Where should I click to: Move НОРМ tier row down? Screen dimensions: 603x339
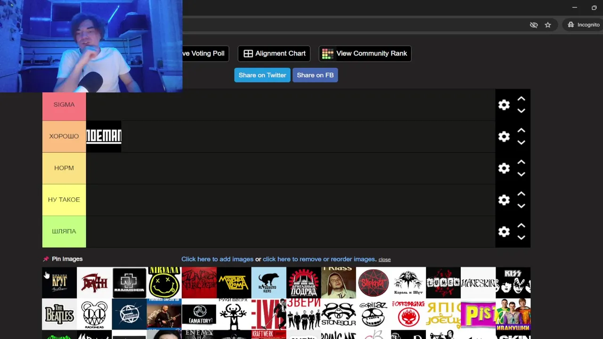pos(521,174)
